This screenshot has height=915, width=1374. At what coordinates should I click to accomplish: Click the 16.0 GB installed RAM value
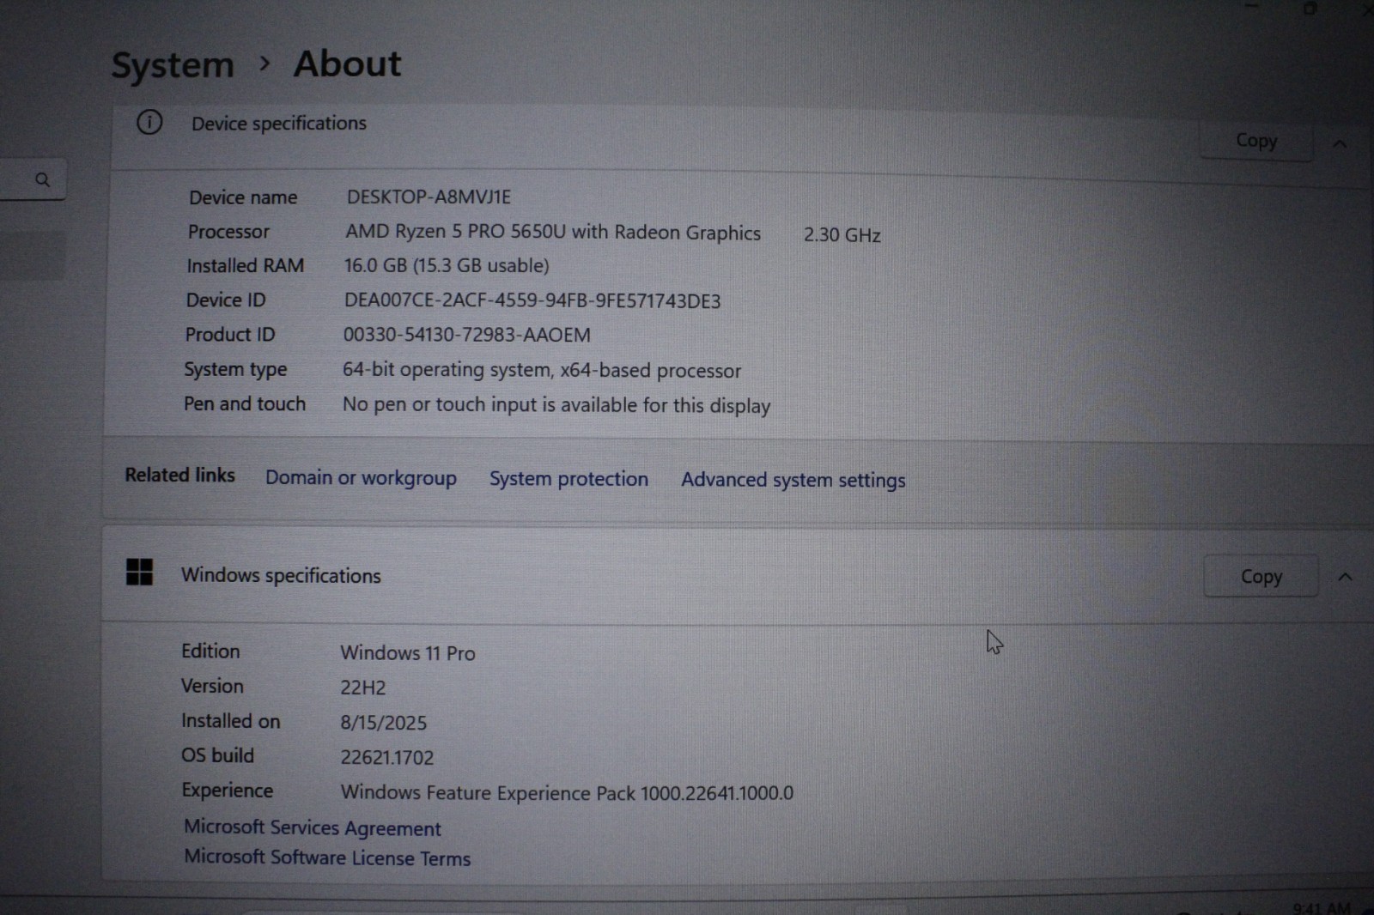(447, 266)
